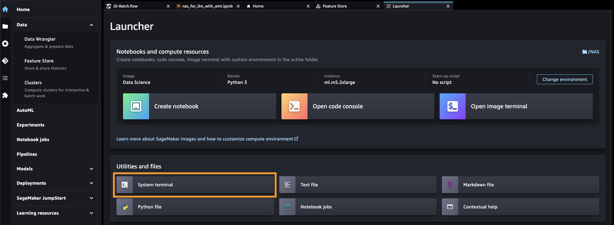The image size is (614, 225).
Task: Click the Home icon in the left rail
Action: [x=5, y=9]
